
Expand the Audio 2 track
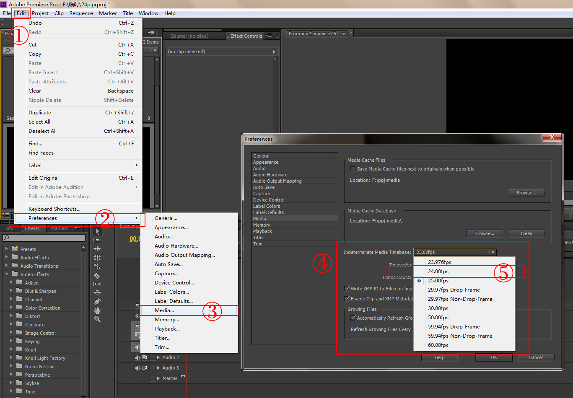click(x=158, y=357)
